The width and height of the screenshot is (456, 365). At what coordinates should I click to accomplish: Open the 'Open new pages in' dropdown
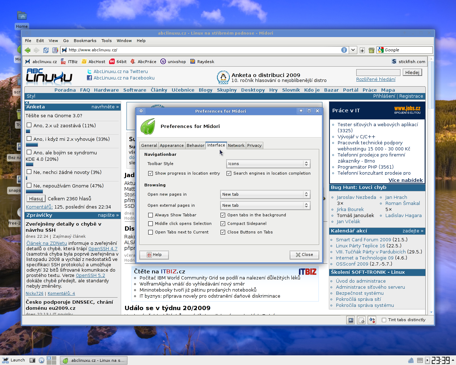click(x=265, y=194)
